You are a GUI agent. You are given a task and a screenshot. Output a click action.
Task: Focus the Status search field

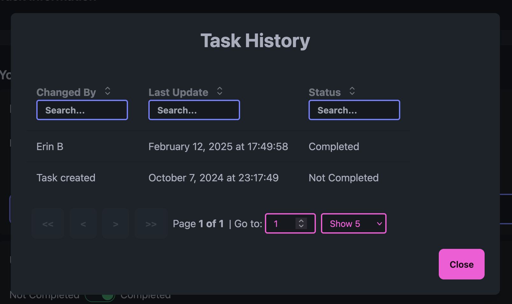(x=354, y=110)
